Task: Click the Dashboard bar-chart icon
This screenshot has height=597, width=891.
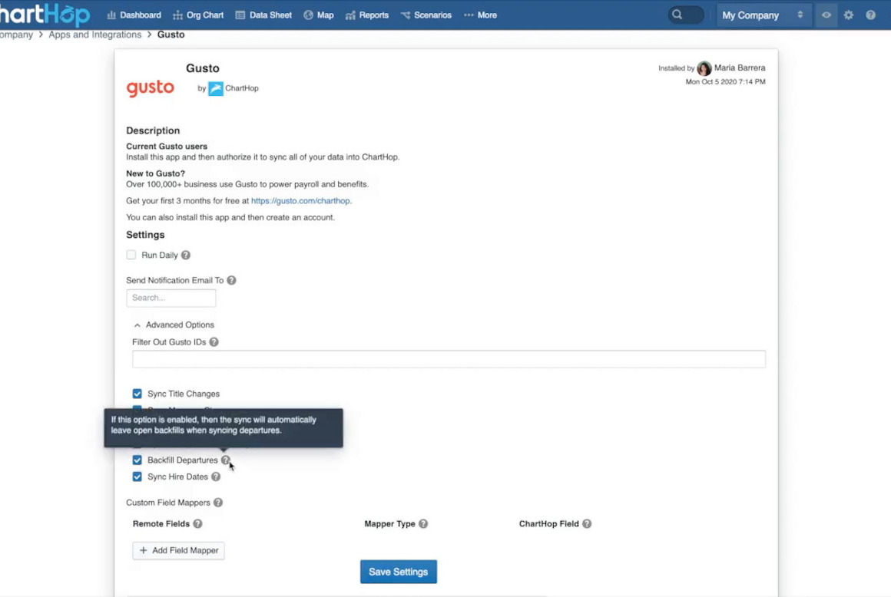Action: pos(111,15)
